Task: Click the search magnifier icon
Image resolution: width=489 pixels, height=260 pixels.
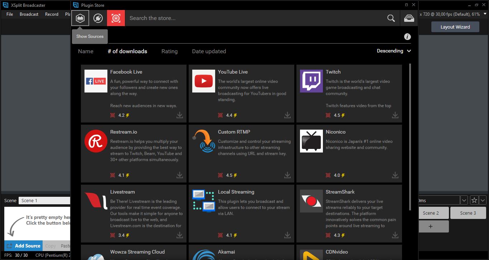Action: [x=391, y=18]
